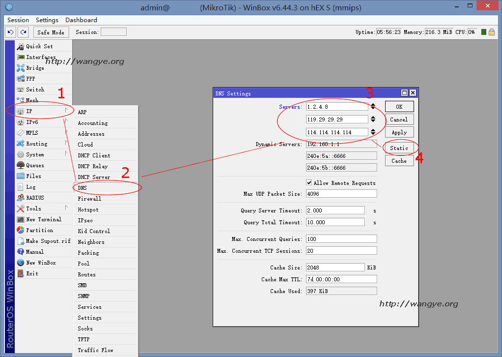
Task: Open the Log sidebar item
Action: [44, 187]
